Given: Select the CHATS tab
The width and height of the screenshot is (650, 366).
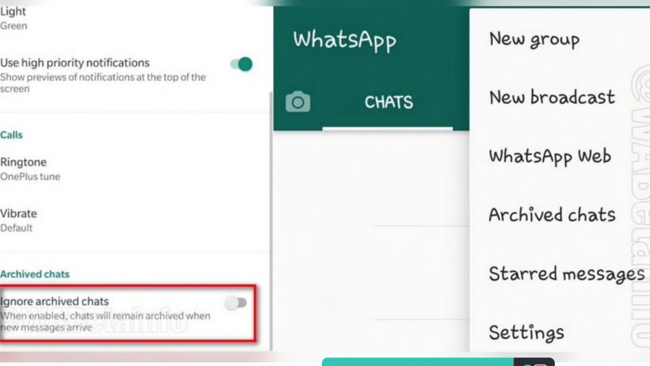Looking at the screenshot, I should 388,102.
